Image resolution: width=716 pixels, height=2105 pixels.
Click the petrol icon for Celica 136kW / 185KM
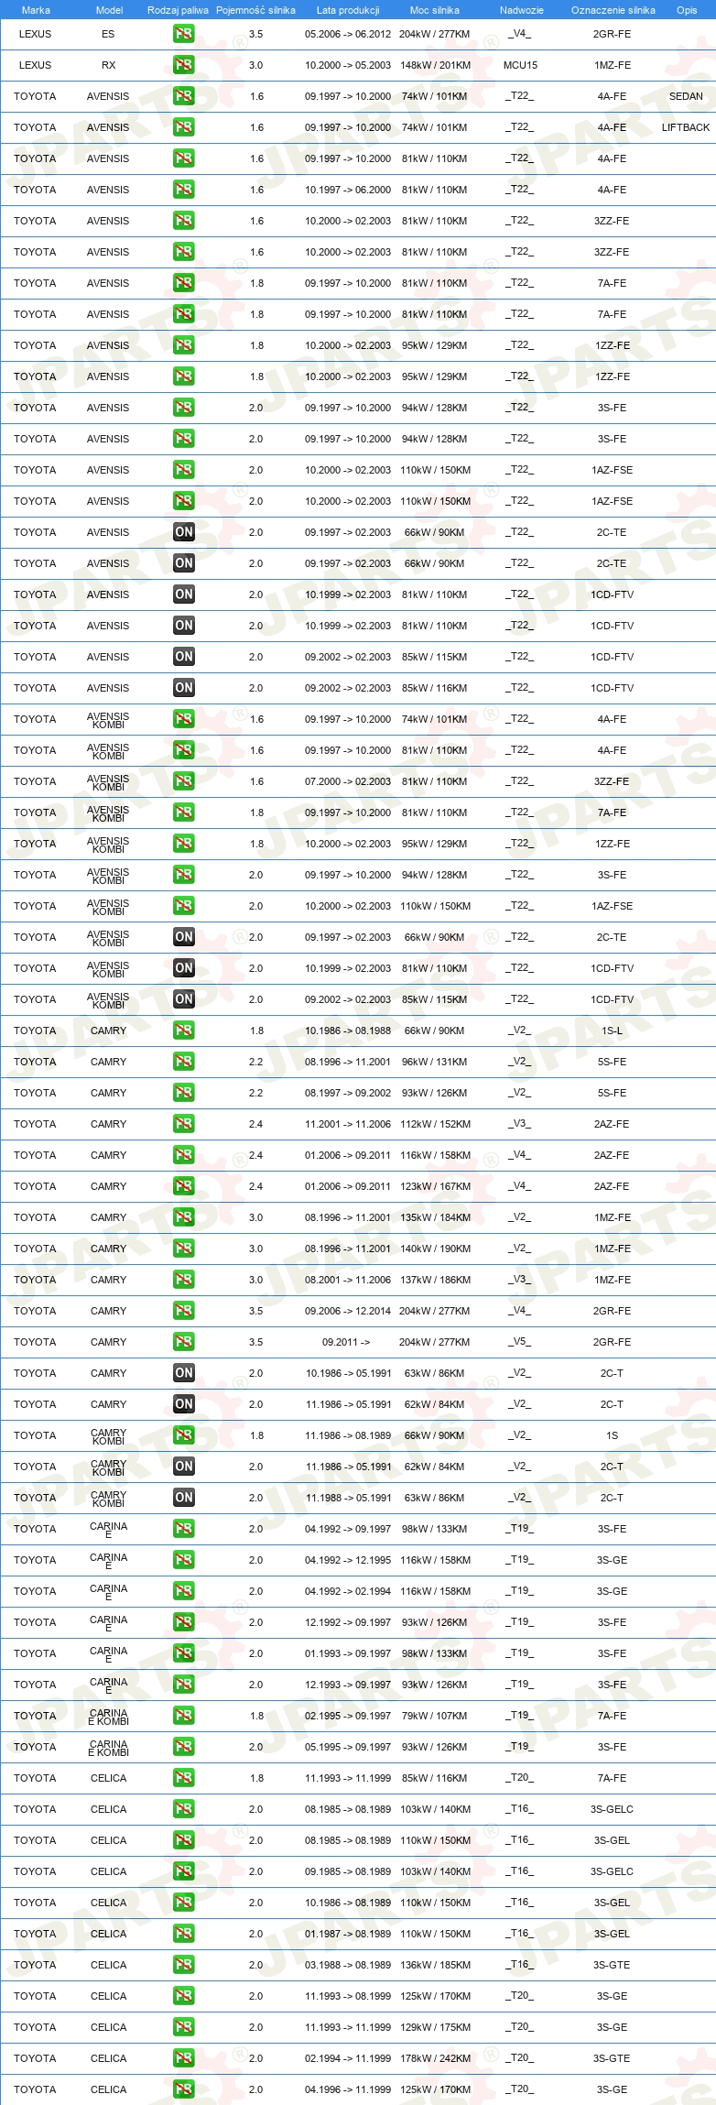(184, 1965)
